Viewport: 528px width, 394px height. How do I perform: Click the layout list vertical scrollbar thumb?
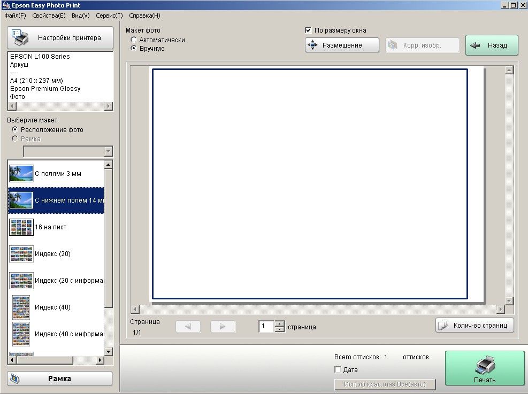click(x=108, y=238)
